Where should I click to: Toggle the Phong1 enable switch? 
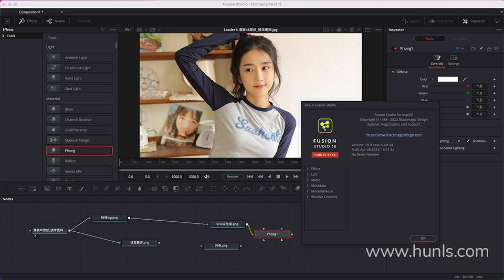pyautogui.click(x=395, y=49)
